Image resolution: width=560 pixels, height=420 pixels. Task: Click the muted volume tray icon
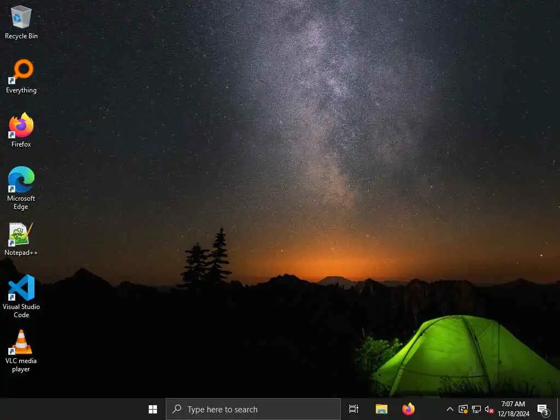pyautogui.click(x=489, y=409)
